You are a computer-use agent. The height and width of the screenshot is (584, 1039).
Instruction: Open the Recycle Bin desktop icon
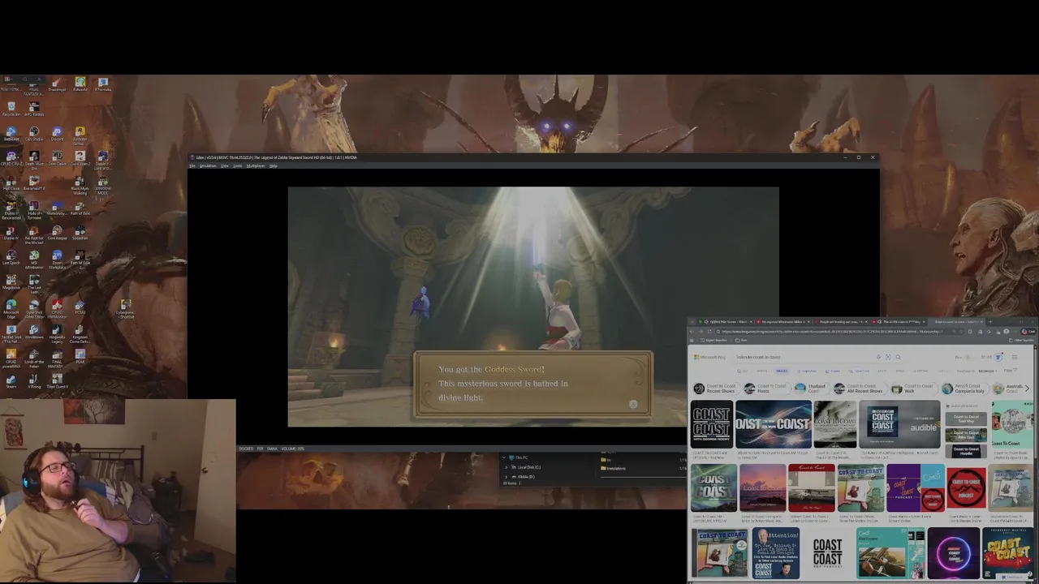click(x=11, y=108)
